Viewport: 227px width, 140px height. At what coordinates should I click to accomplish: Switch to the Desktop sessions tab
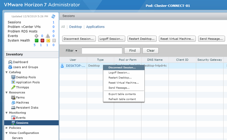[75, 27]
